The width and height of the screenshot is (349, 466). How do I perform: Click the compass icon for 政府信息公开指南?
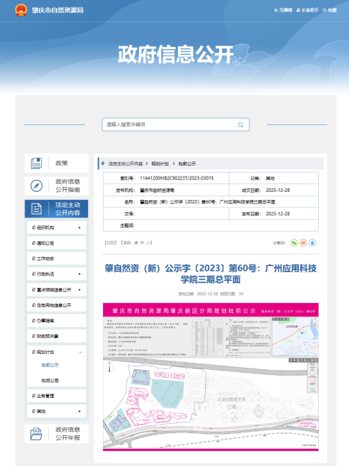[36, 186]
